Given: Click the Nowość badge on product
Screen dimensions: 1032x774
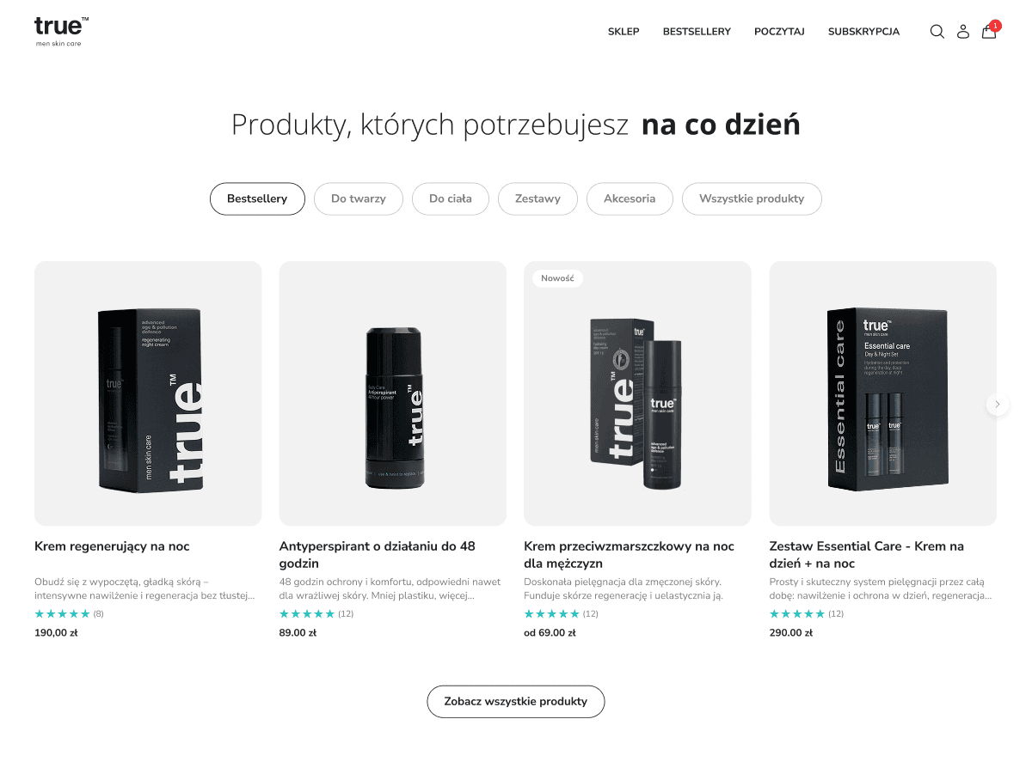Looking at the screenshot, I should [x=557, y=278].
